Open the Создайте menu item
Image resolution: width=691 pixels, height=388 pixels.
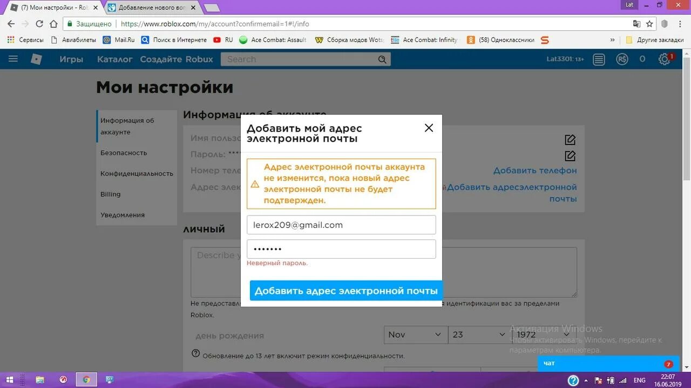pyautogui.click(x=161, y=59)
